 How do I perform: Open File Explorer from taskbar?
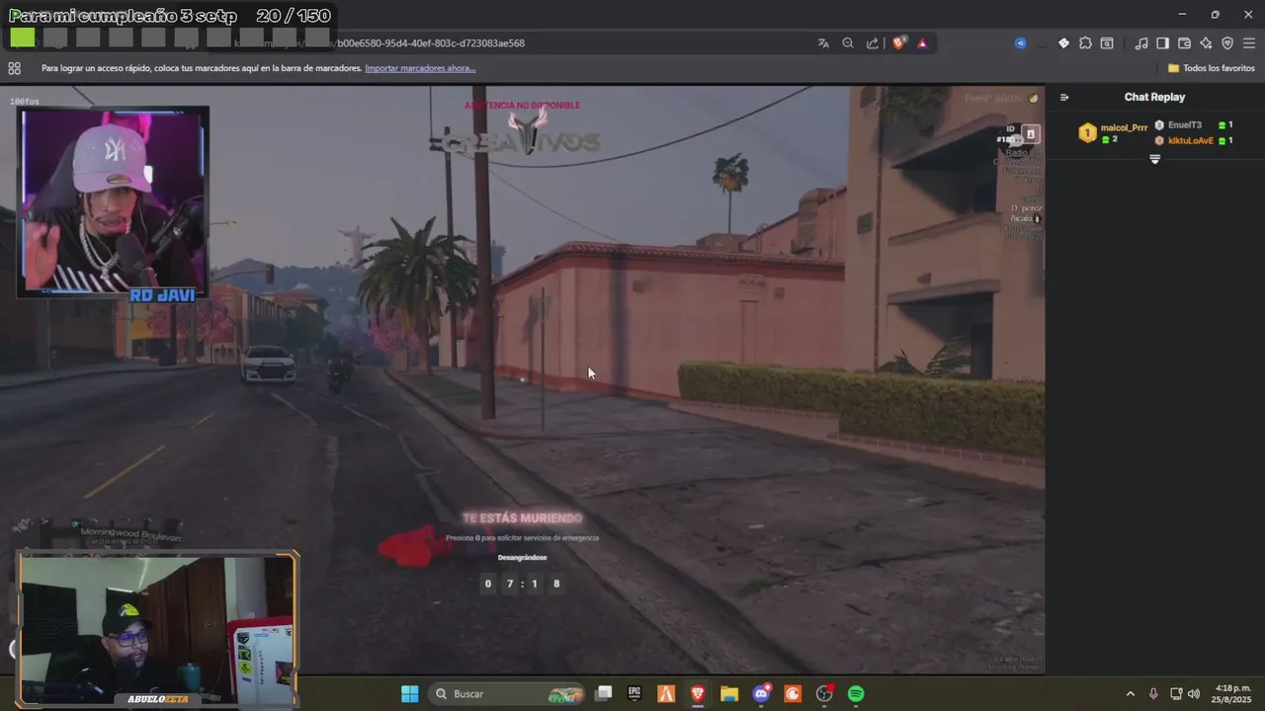point(729,694)
